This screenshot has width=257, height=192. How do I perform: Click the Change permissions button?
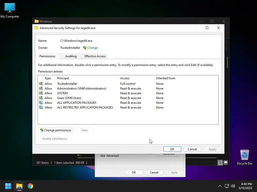(x=55, y=130)
